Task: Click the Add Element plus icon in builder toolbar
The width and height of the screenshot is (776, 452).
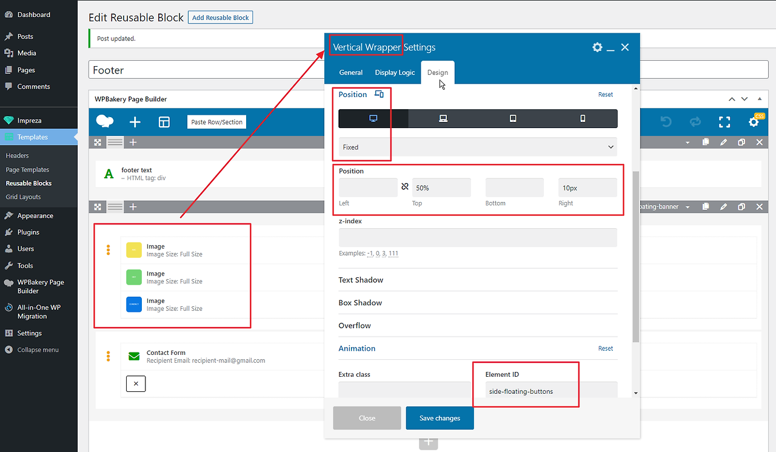Action: [x=135, y=122]
